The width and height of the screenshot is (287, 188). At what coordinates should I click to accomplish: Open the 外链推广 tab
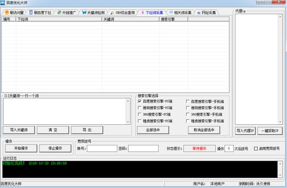coord(67,13)
